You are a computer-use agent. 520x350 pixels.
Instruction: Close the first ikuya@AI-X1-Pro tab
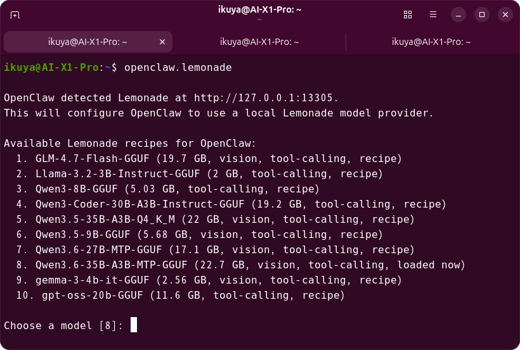162,42
